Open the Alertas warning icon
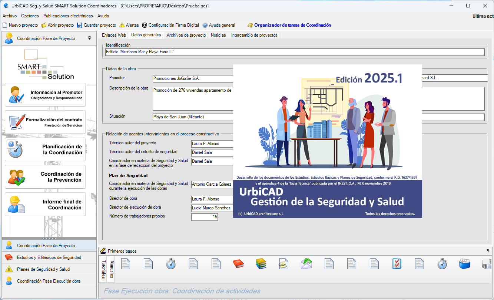The height and width of the screenshot is (300, 494). (x=122, y=25)
